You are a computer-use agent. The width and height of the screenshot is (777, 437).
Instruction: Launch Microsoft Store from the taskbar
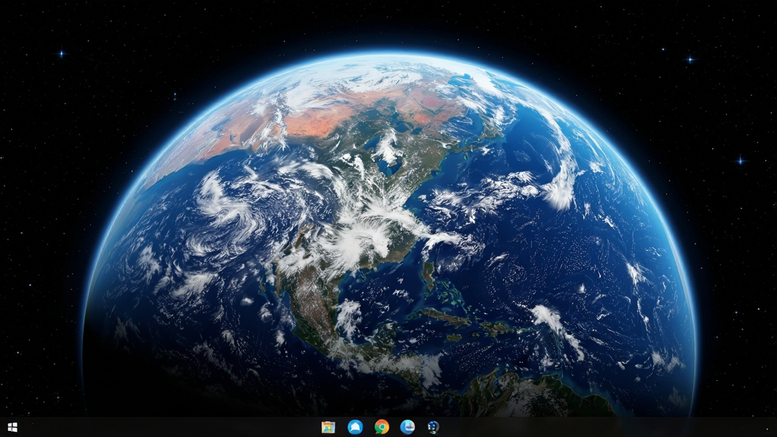click(x=328, y=427)
